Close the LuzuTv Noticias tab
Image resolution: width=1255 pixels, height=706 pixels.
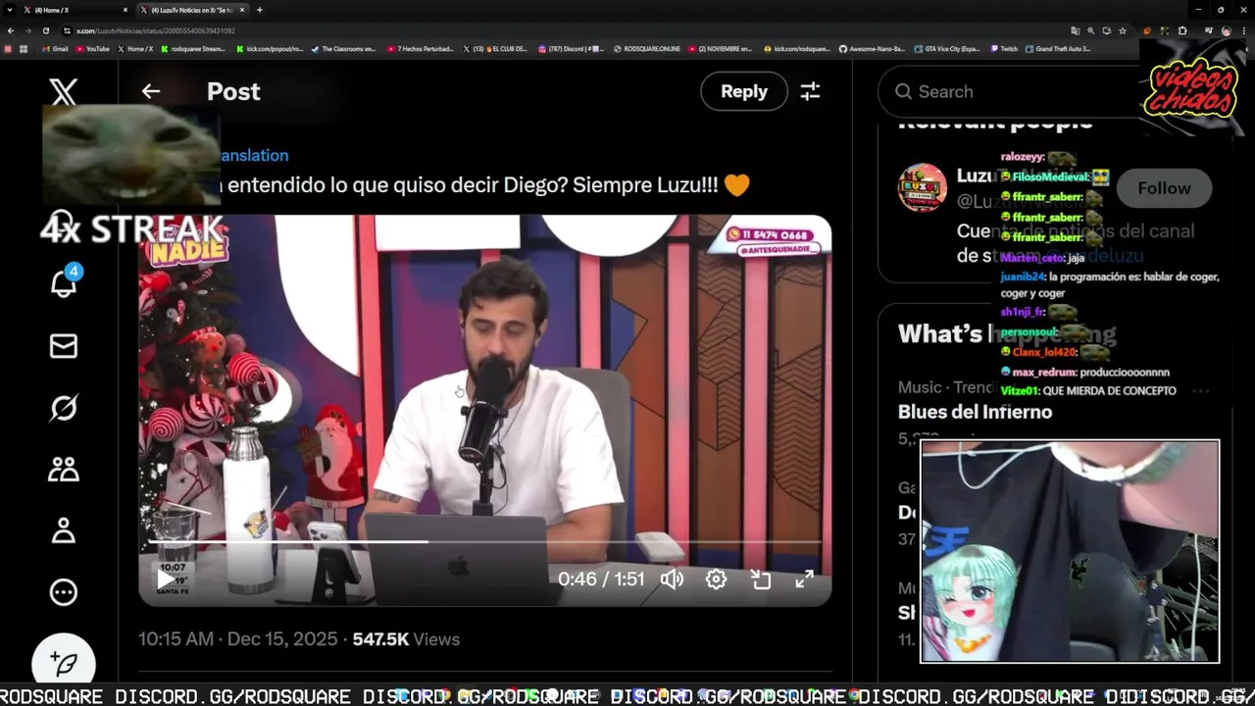click(242, 10)
